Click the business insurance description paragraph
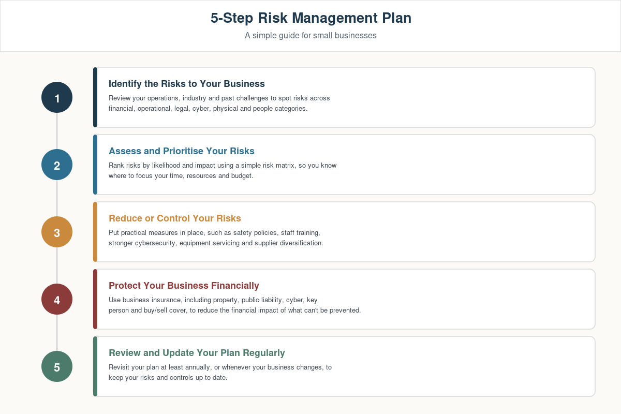This screenshot has width=621, height=414. (x=234, y=305)
